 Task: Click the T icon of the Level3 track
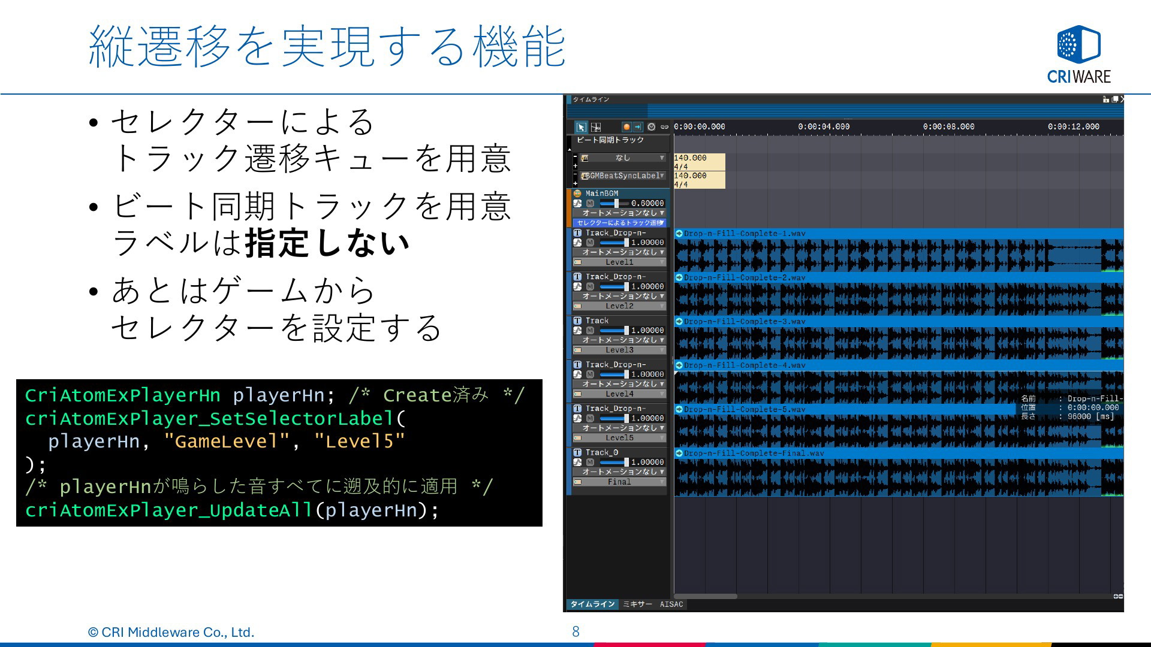coord(577,321)
